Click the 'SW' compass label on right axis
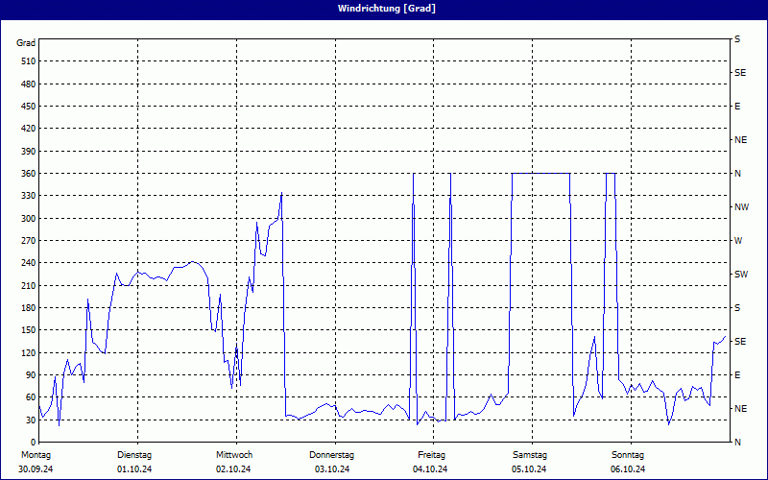The width and height of the screenshot is (768, 480). click(x=741, y=275)
